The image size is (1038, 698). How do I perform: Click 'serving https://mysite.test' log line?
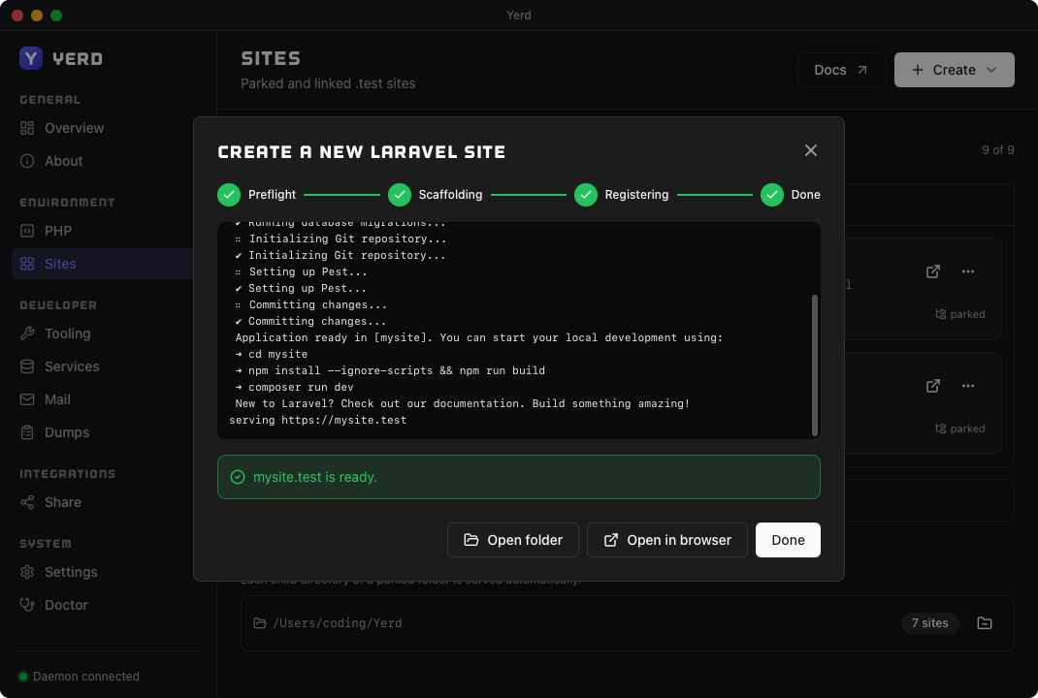[318, 420]
